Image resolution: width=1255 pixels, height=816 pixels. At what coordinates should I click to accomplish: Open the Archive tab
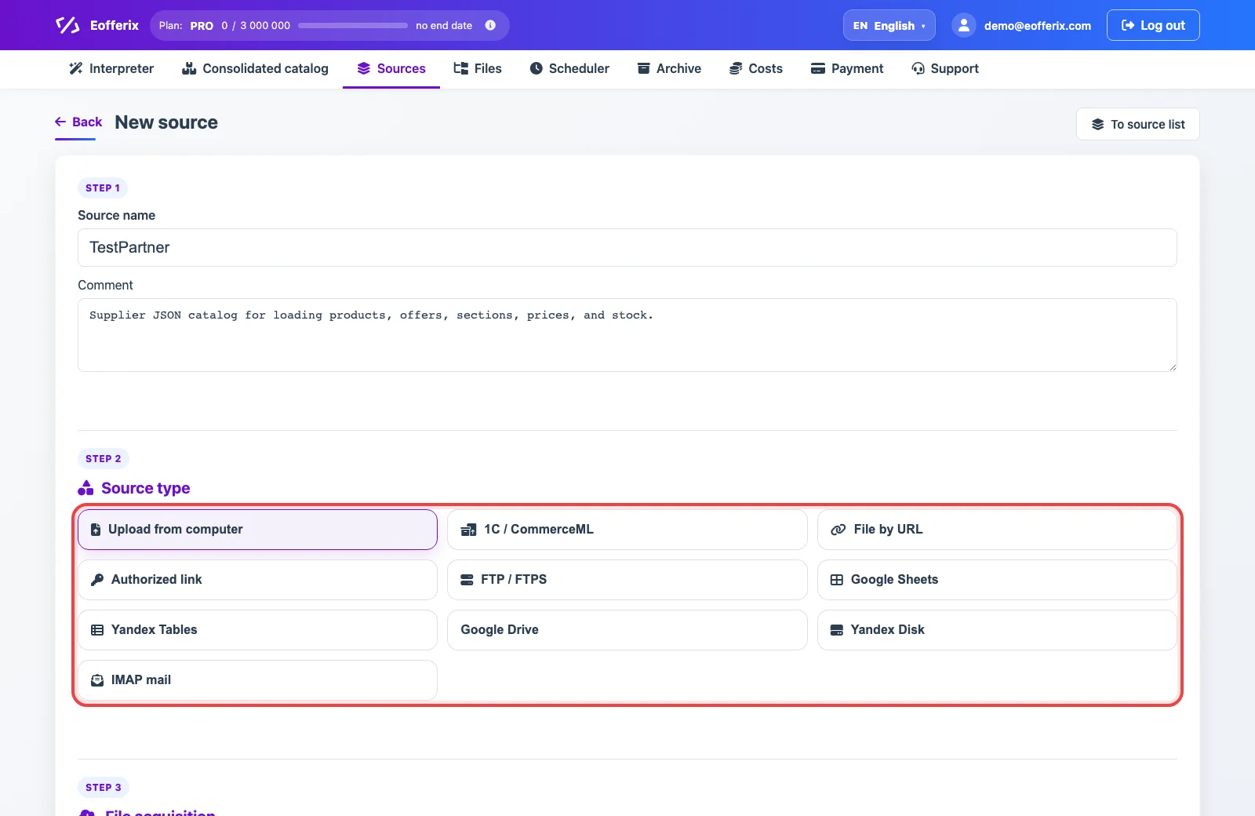tap(669, 68)
